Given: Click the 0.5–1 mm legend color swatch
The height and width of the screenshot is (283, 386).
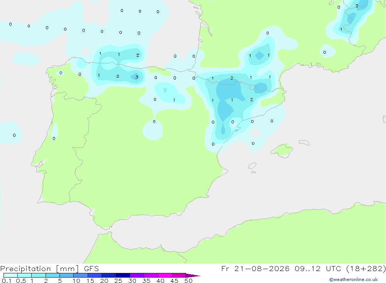Looking at the screenshot, I should [25, 275].
